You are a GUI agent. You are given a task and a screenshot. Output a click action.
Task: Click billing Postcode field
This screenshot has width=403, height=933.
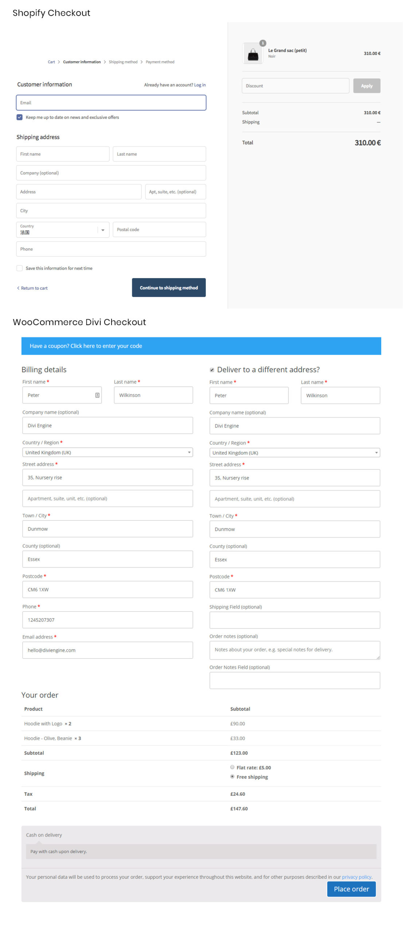(x=107, y=589)
